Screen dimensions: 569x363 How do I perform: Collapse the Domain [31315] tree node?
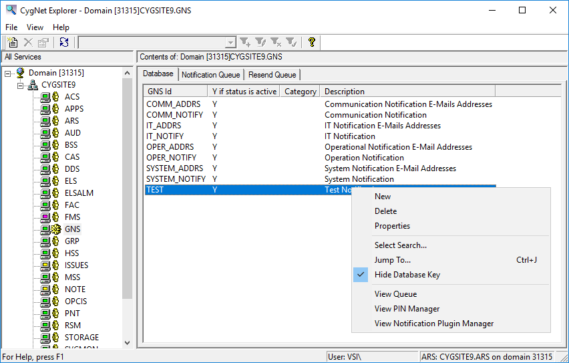(x=7, y=74)
